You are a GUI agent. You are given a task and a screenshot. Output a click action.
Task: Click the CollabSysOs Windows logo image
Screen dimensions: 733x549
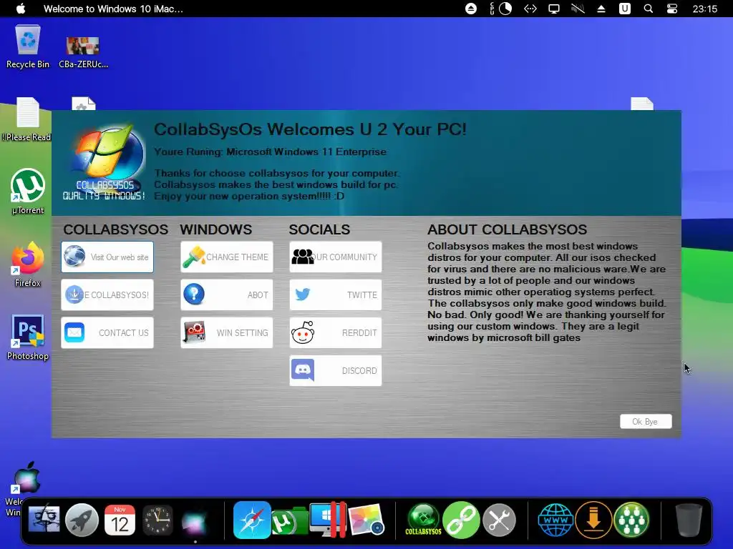[105, 161]
